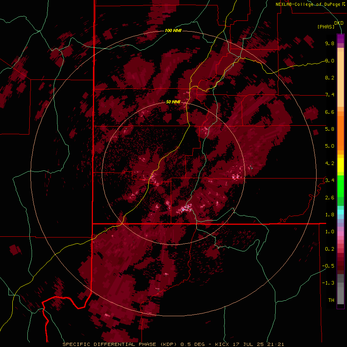
Task: Click the 1.0 legend value
Action: [x=330, y=232]
